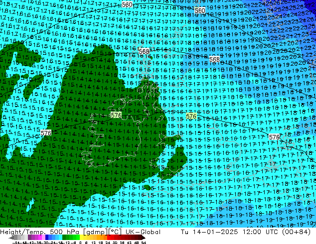Screen dimensions: 316x244
Task: Select the western 568 contour label
Action: pos(144,51)
